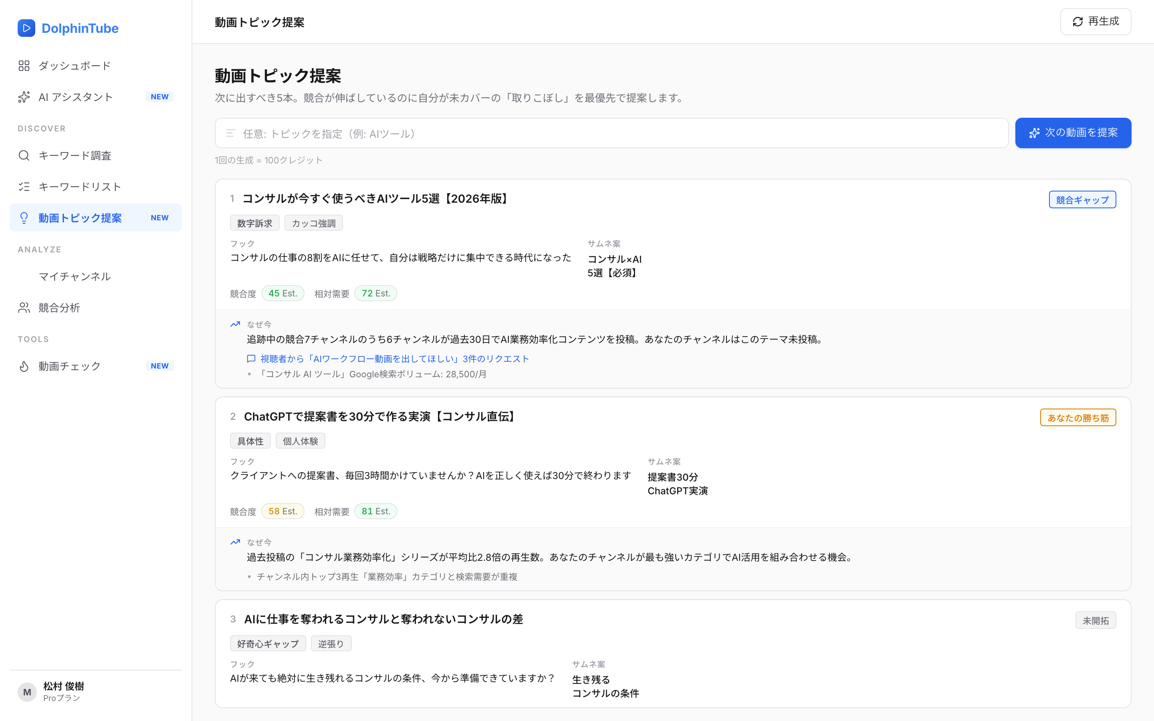Click the sparkle icon in 次の動画を提案
This screenshot has width=1154, height=721.
pos(1034,133)
